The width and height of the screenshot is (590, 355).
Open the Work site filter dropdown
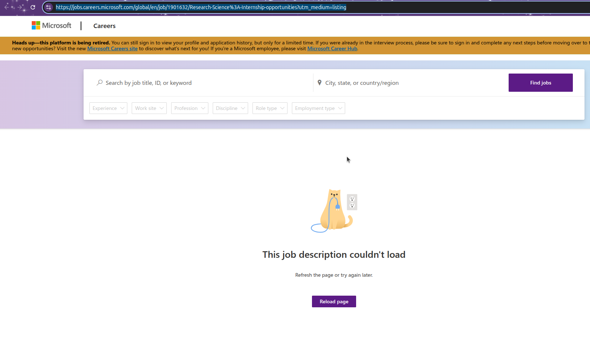(149, 108)
